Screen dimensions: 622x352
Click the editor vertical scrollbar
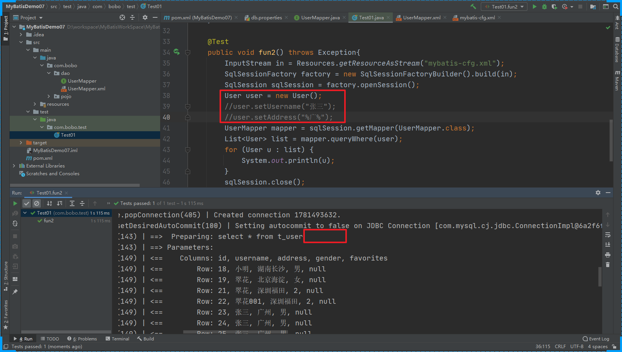click(x=611, y=140)
